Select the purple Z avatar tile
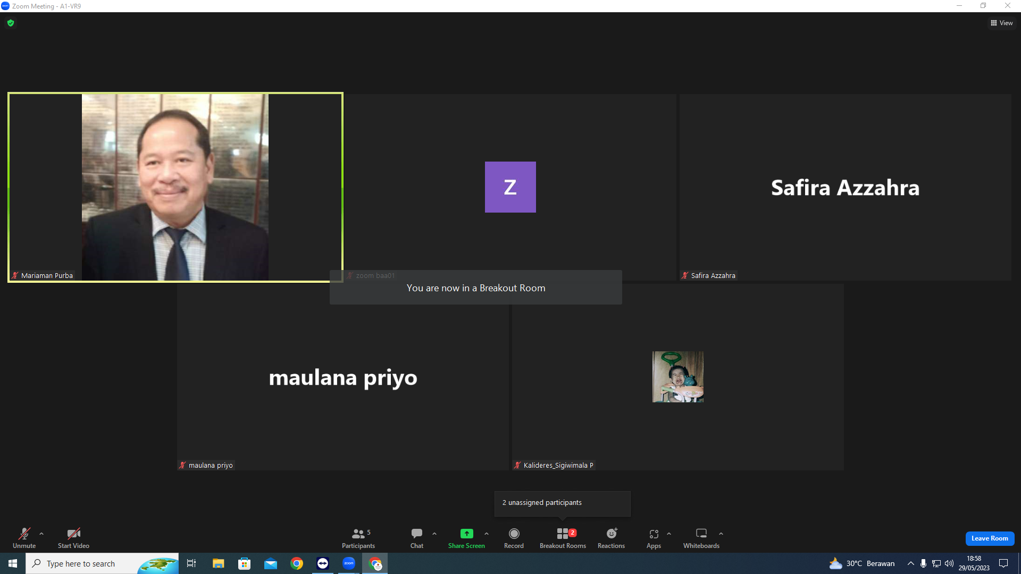 510,187
